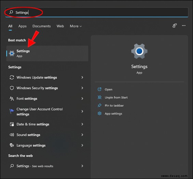Image resolution: width=193 pixels, height=179 pixels.
Task: Expand Windows Security settings chevron
Action: coord(82,88)
